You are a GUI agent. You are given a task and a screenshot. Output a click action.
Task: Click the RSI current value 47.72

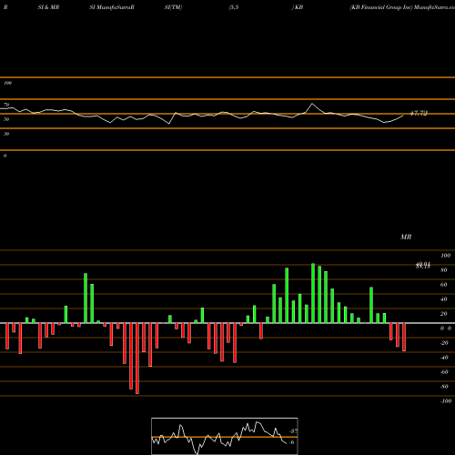pos(419,113)
